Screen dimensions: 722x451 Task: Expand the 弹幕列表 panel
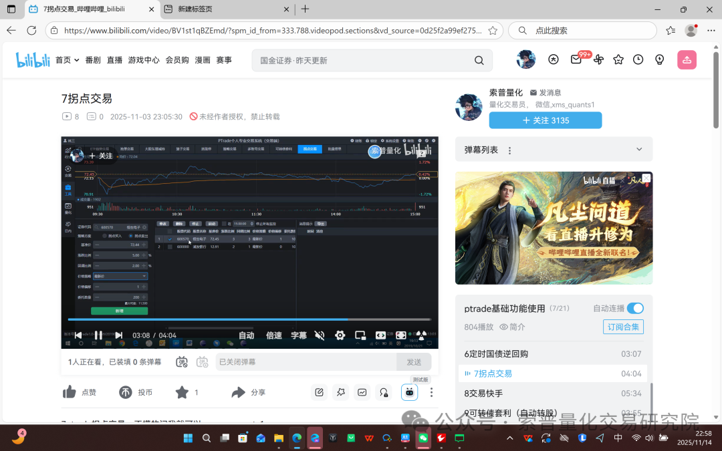point(638,149)
